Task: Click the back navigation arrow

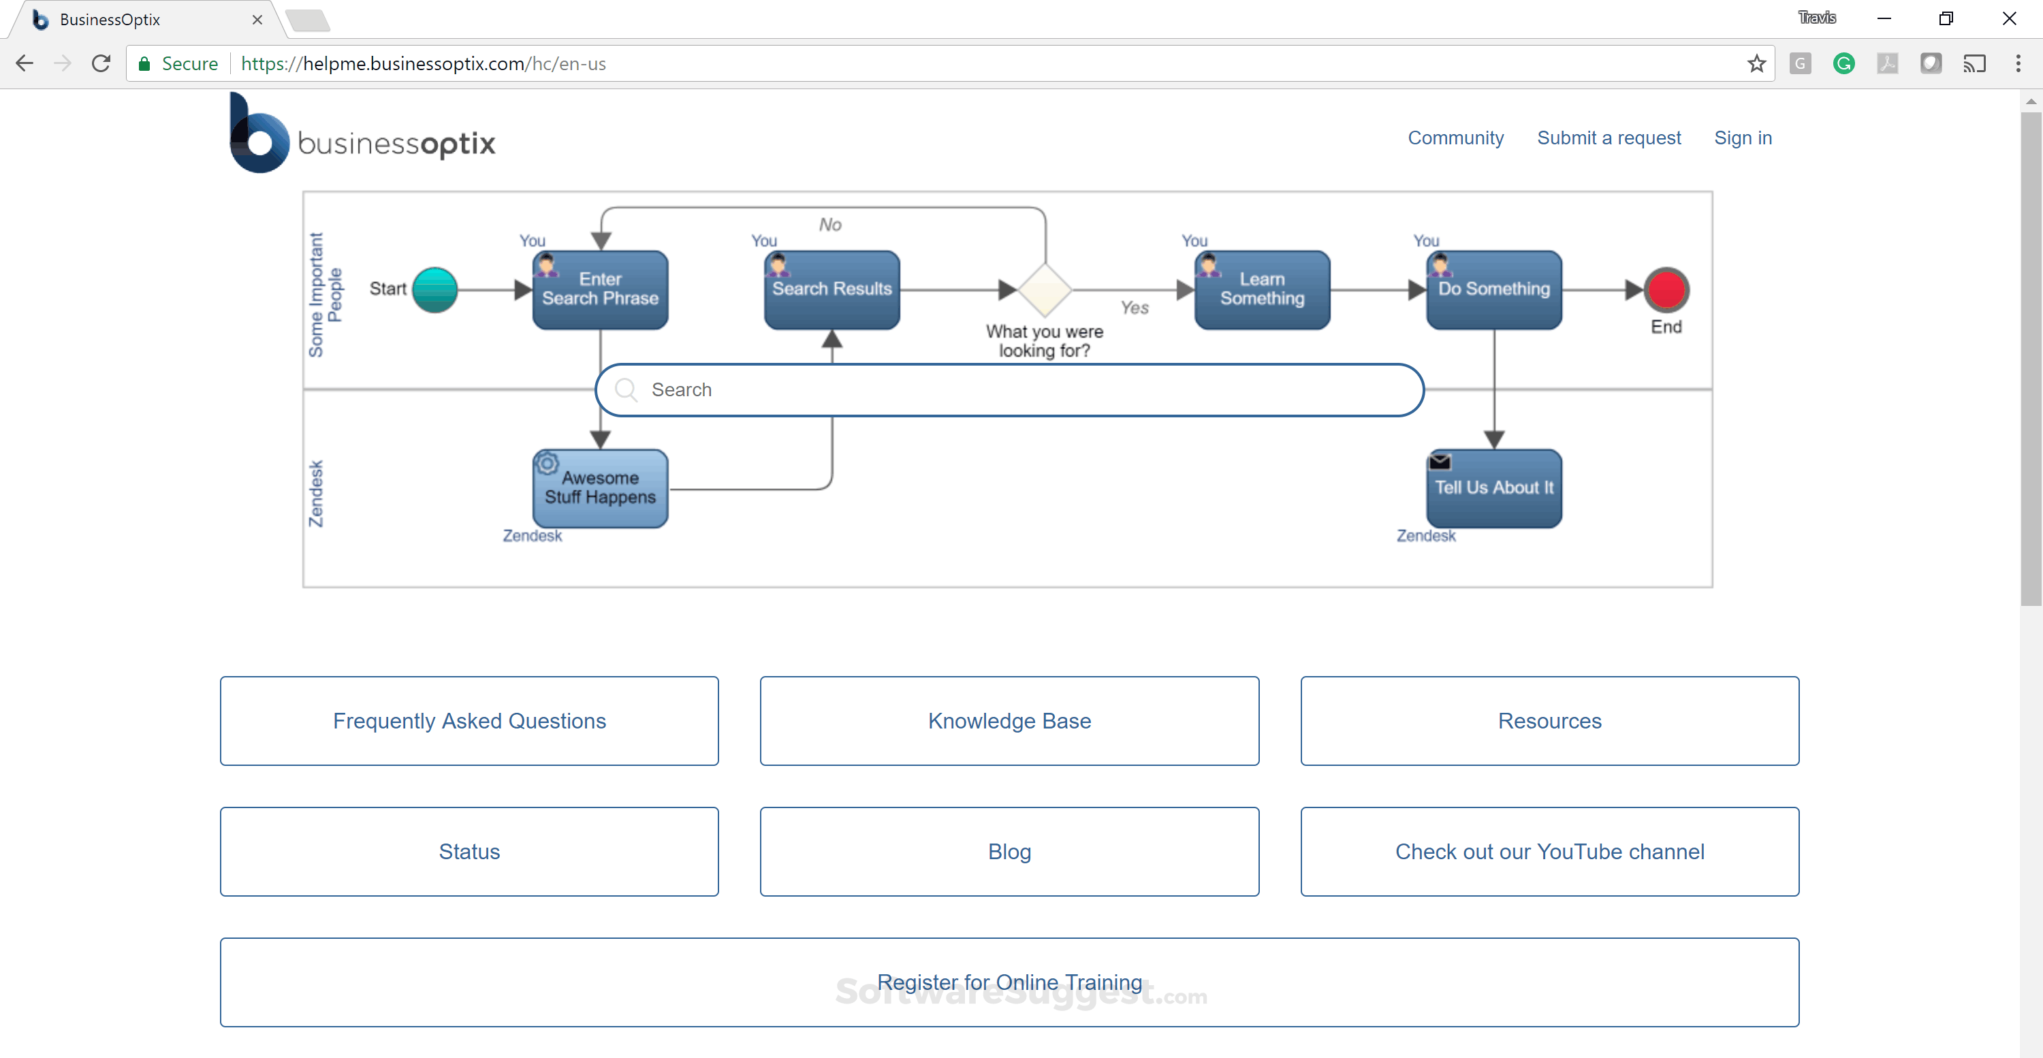Action: [24, 63]
